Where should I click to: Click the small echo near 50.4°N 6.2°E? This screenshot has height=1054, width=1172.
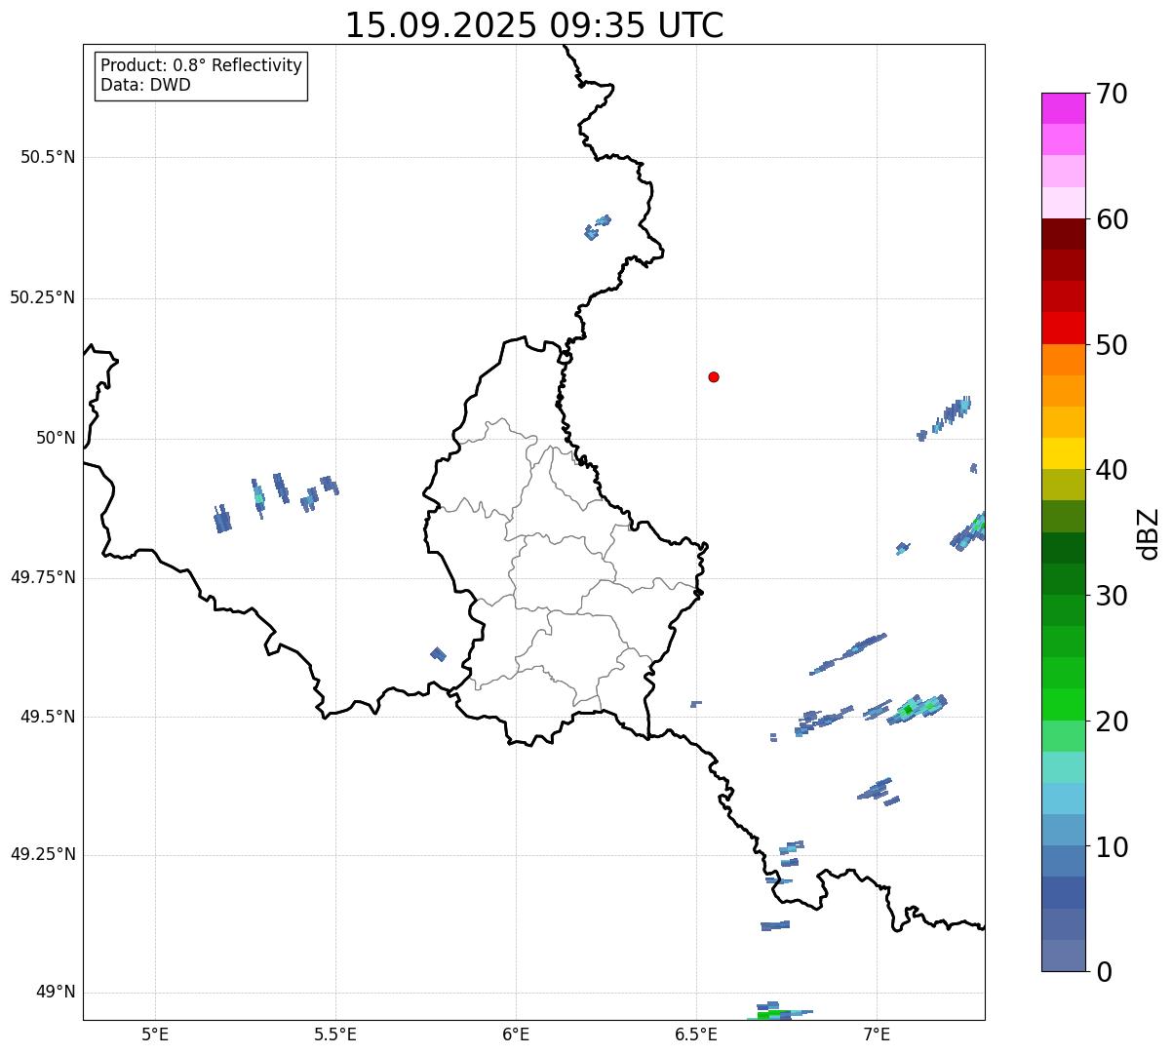click(x=597, y=227)
